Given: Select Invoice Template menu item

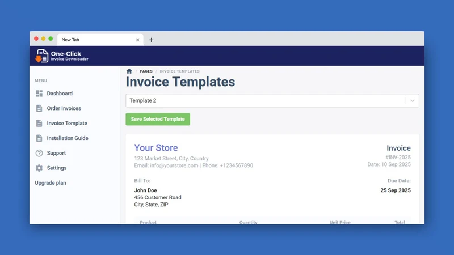Looking at the screenshot, I should click(x=67, y=123).
